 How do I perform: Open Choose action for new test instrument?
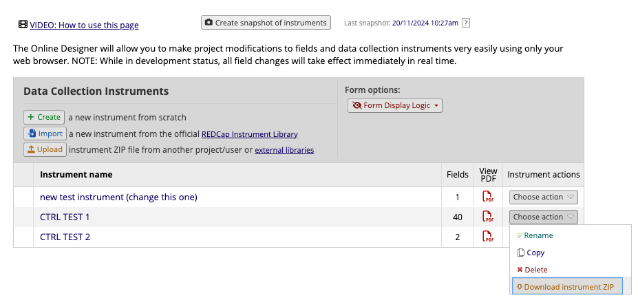click(x=543, y=197)
